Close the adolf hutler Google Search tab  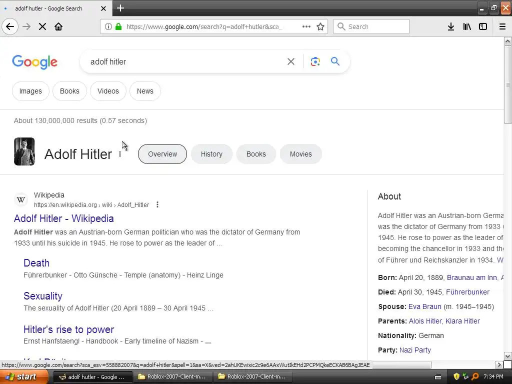[103, 8]
